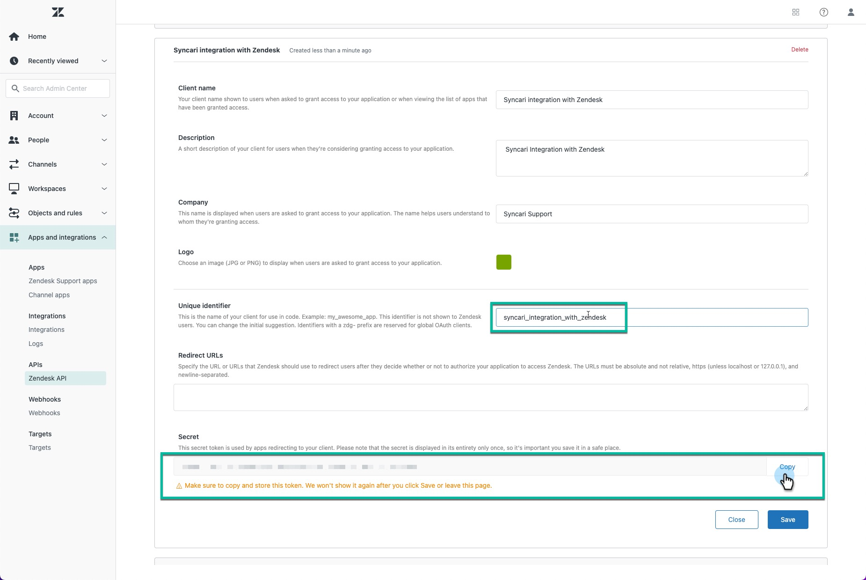The width and height of the screenshot is (866, 580).
Task: Click the Recently viewed clock icon
Action: pos(14,61)
